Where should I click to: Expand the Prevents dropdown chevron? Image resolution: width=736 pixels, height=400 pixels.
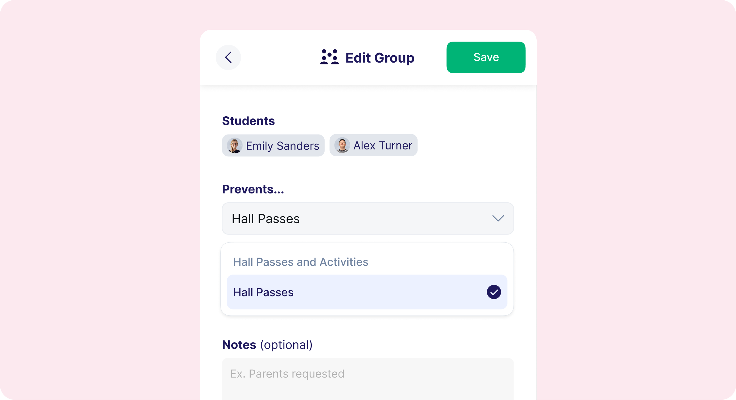click(498, 218)
